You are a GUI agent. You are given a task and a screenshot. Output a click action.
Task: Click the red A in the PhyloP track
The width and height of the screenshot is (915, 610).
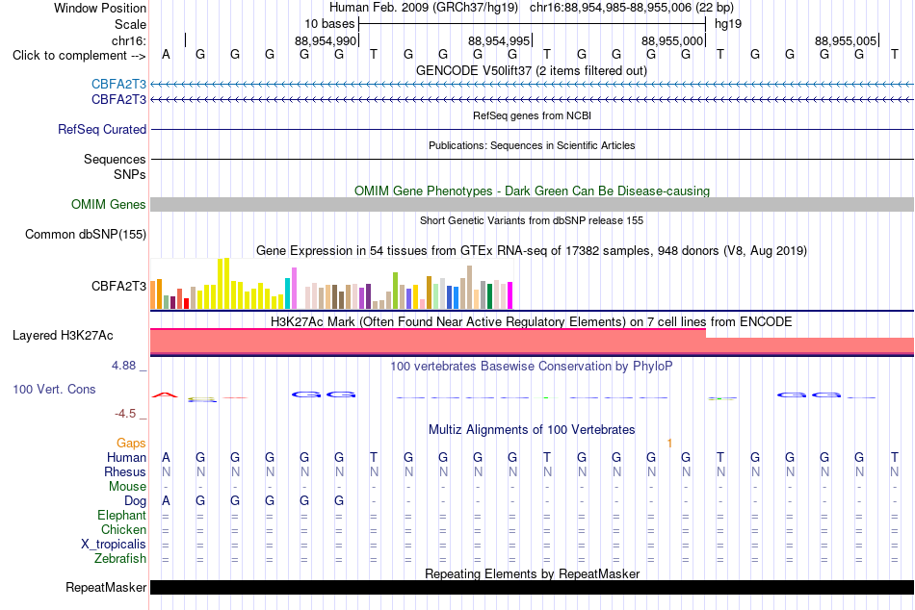[x=165, y=395]
